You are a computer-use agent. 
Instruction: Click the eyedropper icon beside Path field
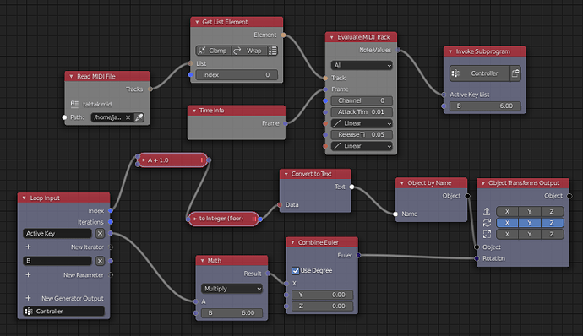point(139,117)
